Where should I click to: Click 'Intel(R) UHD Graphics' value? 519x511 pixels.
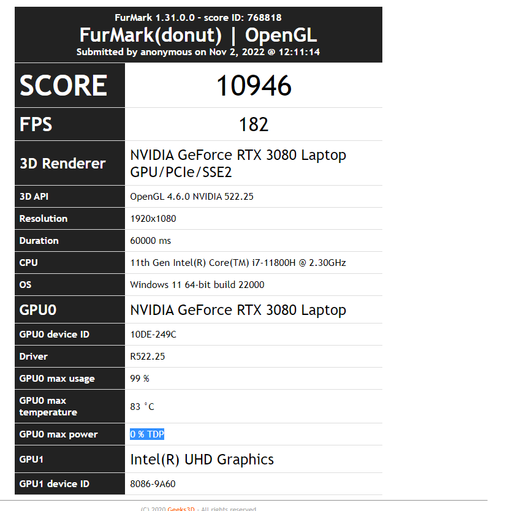point(202,460)
